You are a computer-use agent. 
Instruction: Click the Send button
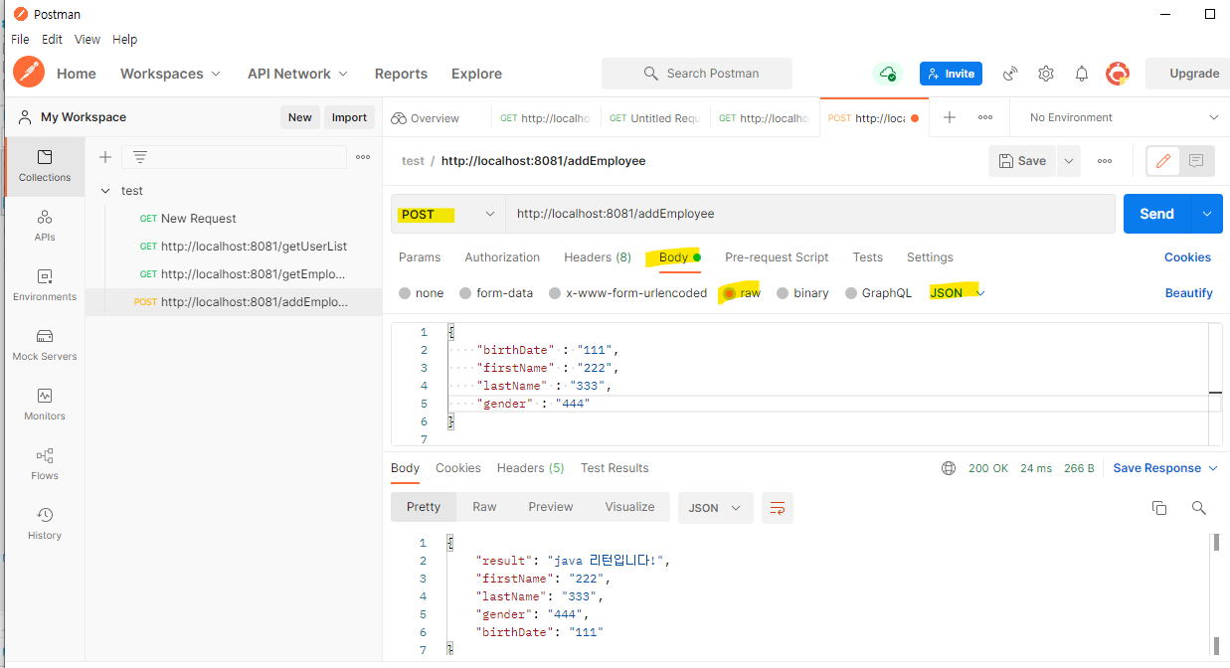point(1157,214)
